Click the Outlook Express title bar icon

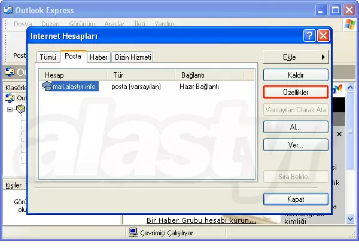[x=8, y=10]
